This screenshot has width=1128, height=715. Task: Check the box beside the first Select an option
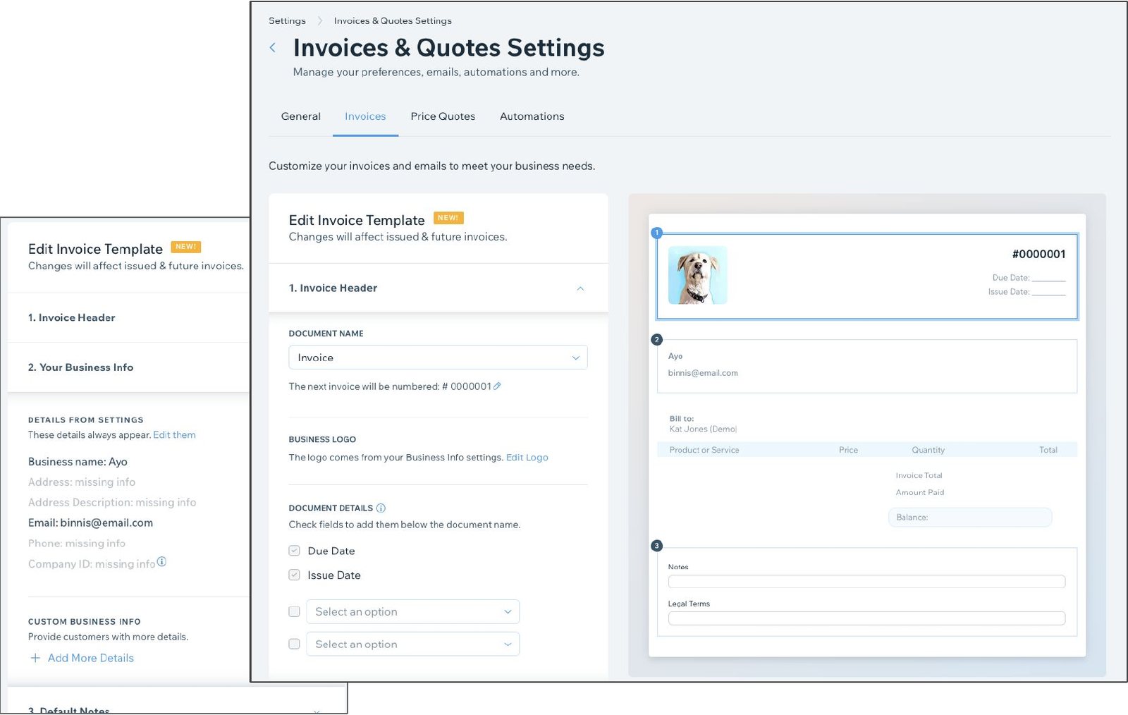[295, 611]
